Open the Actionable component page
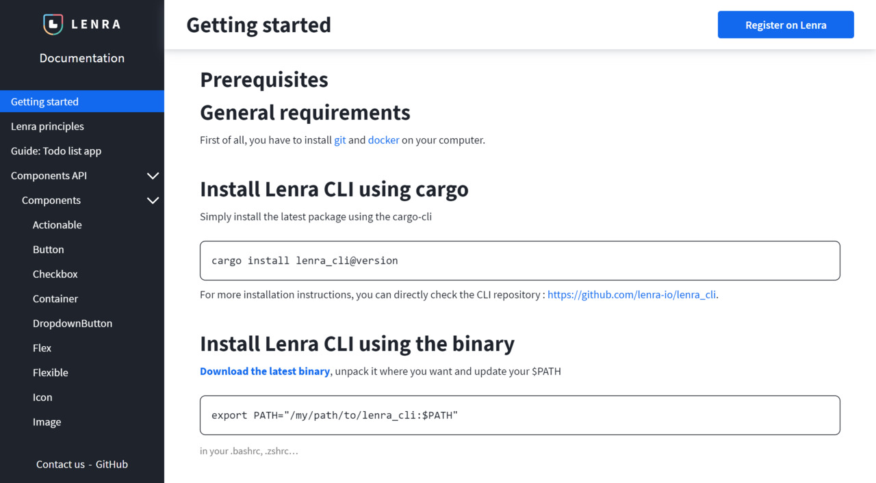This screenshot has height=483, width=876. tap(57, 225)
